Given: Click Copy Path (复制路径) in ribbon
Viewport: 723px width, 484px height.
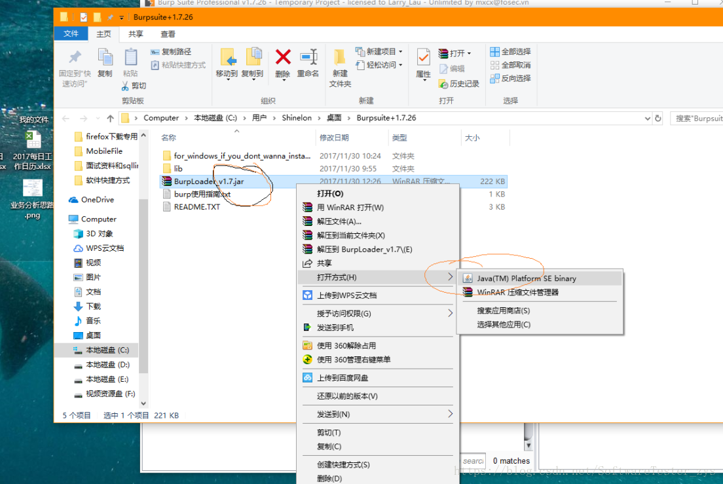Looking at the screenshot, I should pos(171,52).
